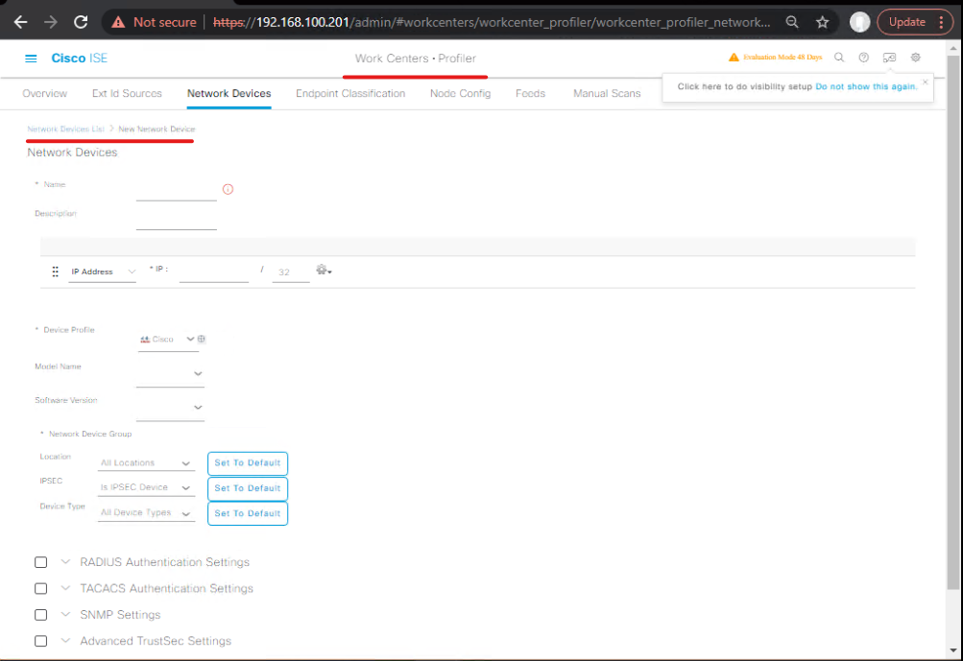Enable Advanced TrustSec Settings checkbox
This screenshot has width=963, height=661.
pyautogui.click(x=41, y=641)
